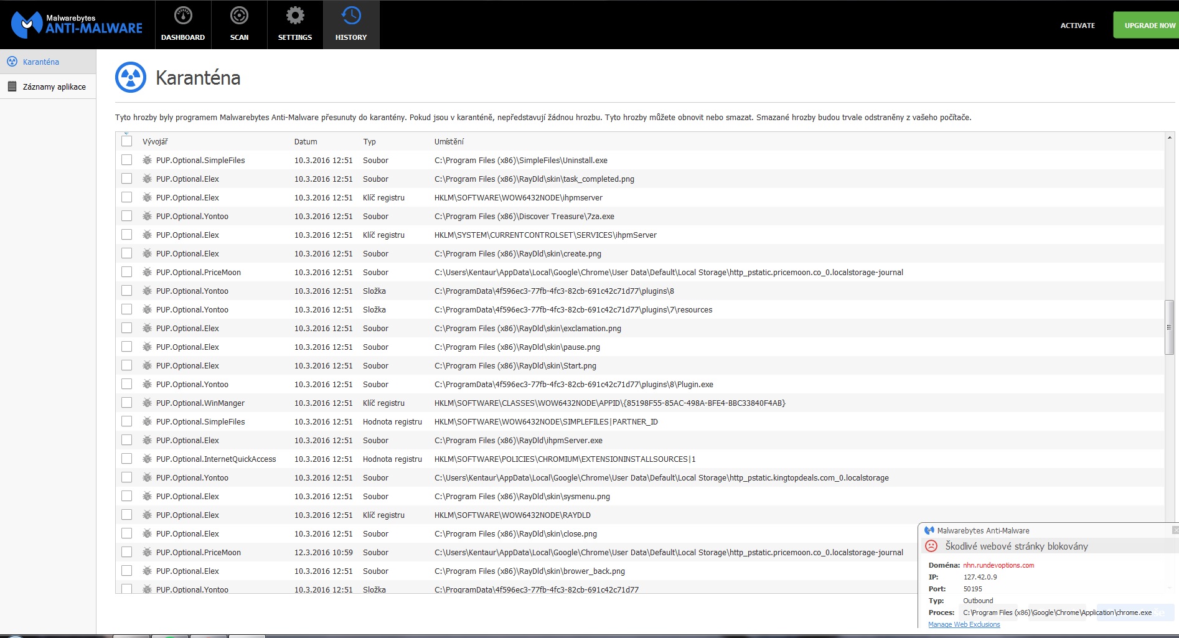Click the pricemoon localstorage-journal path dated 10.3.2016
The height and width of the screenshot is (638, 1179).
669,272
